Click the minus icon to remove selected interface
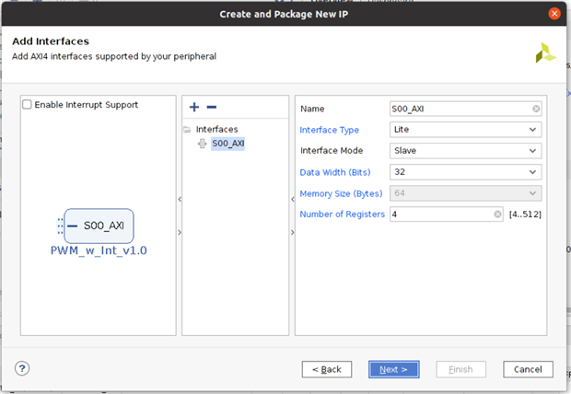 click(211, 108)
